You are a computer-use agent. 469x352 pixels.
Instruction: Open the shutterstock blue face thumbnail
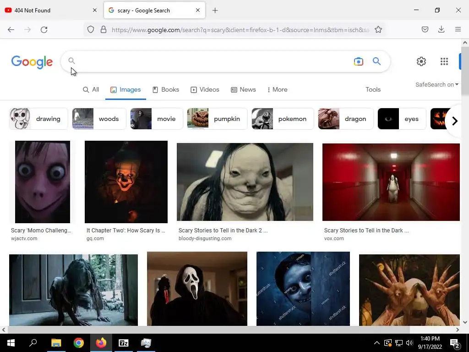coord(303,289)
